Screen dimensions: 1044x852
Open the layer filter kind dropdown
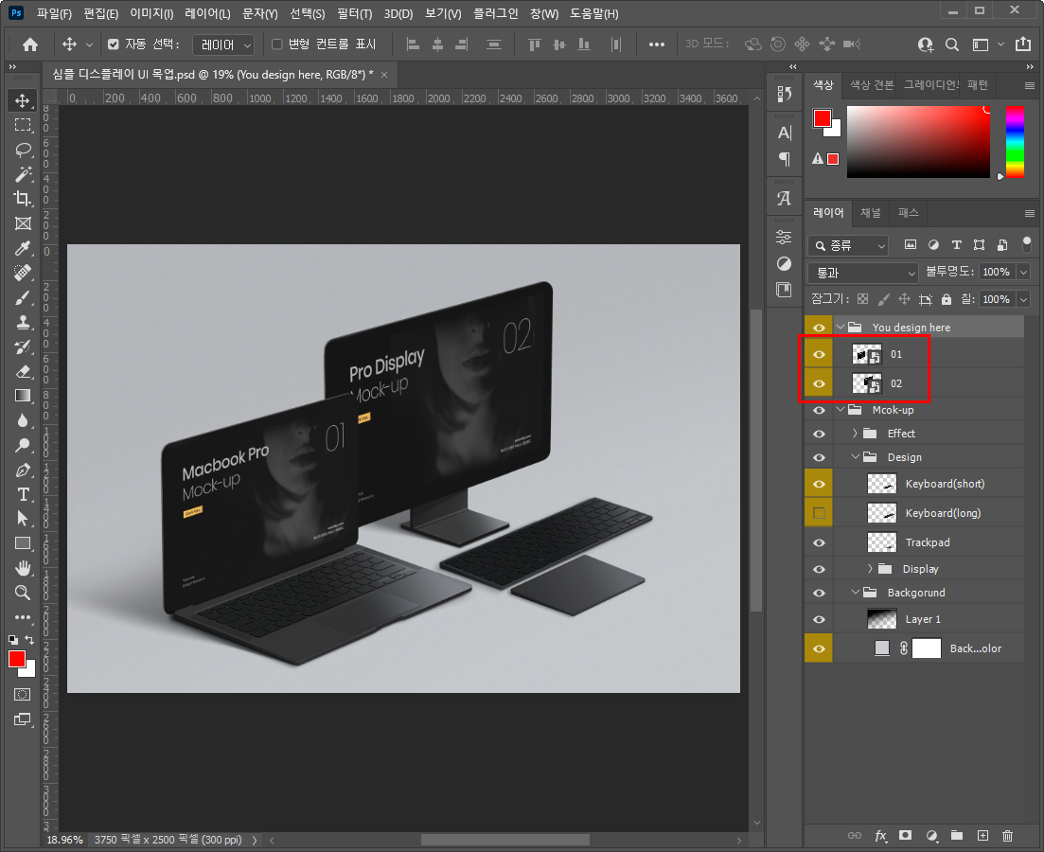(x=848, y=246)
